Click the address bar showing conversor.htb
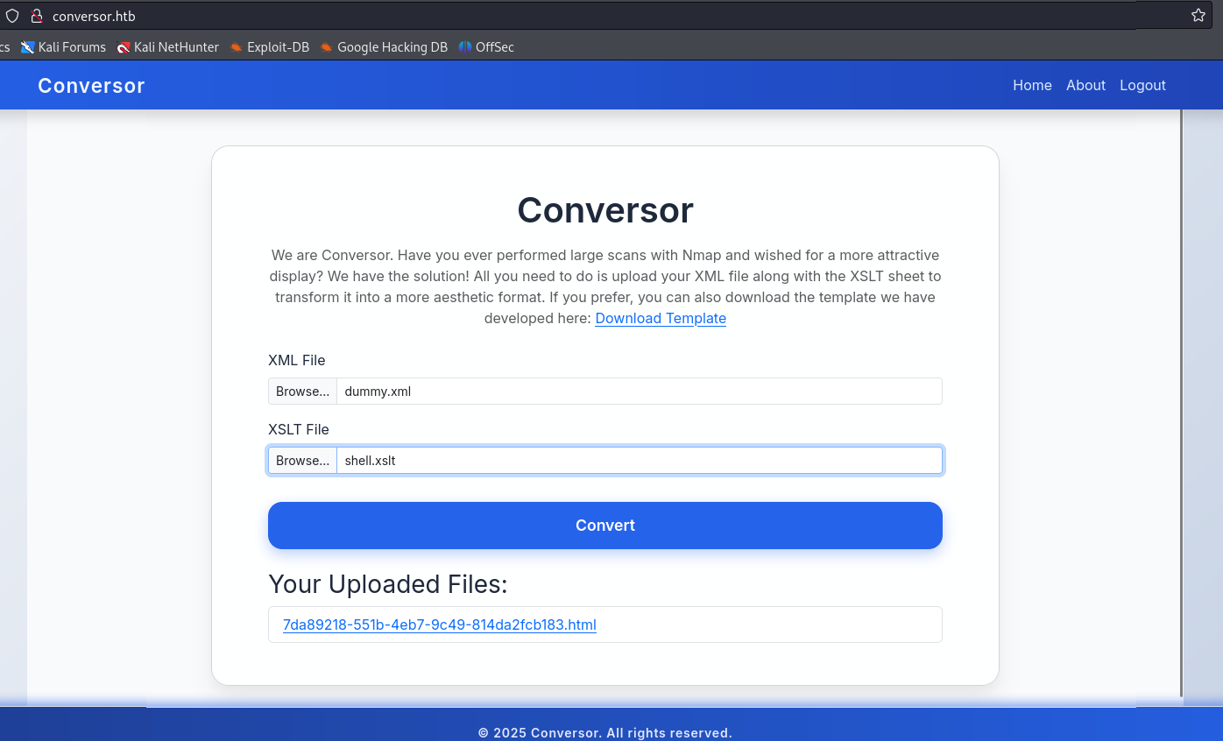 point(526,16)
